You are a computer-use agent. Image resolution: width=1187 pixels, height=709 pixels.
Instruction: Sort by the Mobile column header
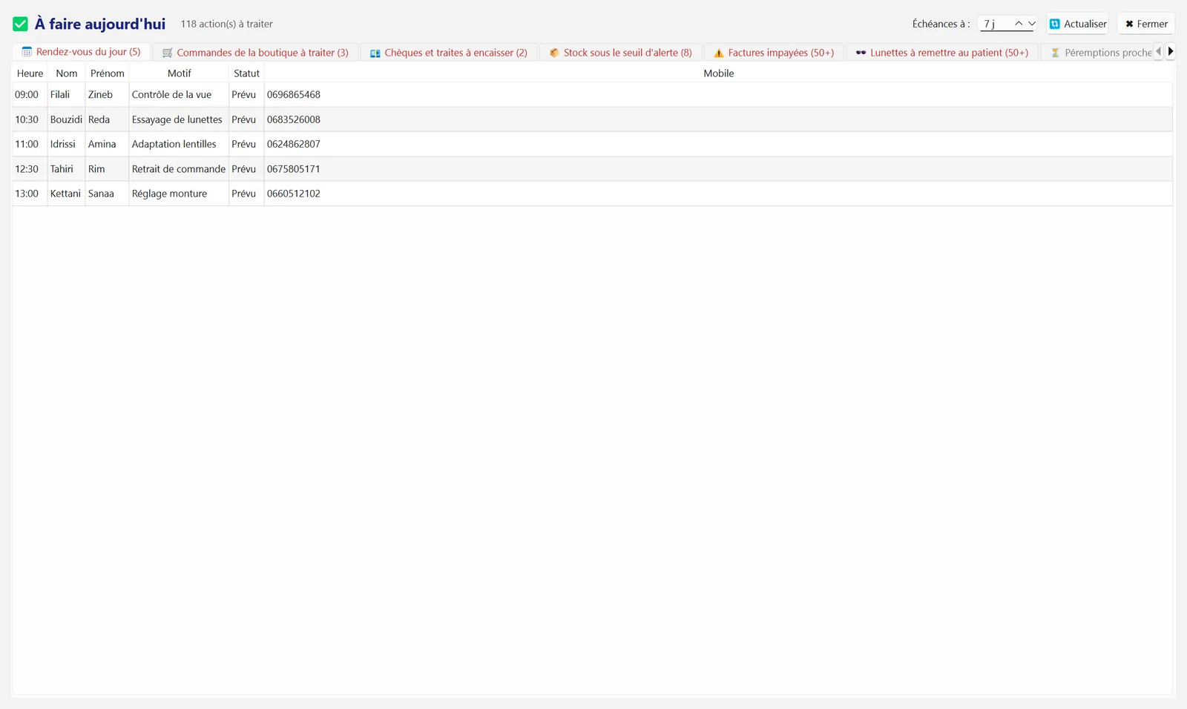click(718, 73)
